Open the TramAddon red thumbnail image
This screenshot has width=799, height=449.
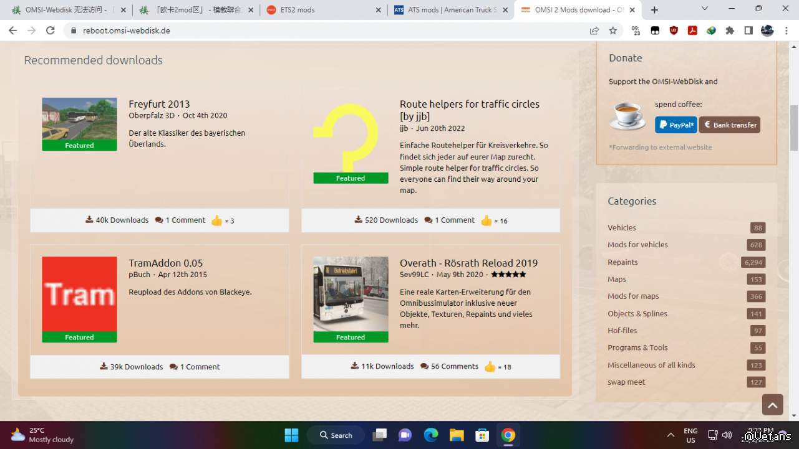[79, 294]
